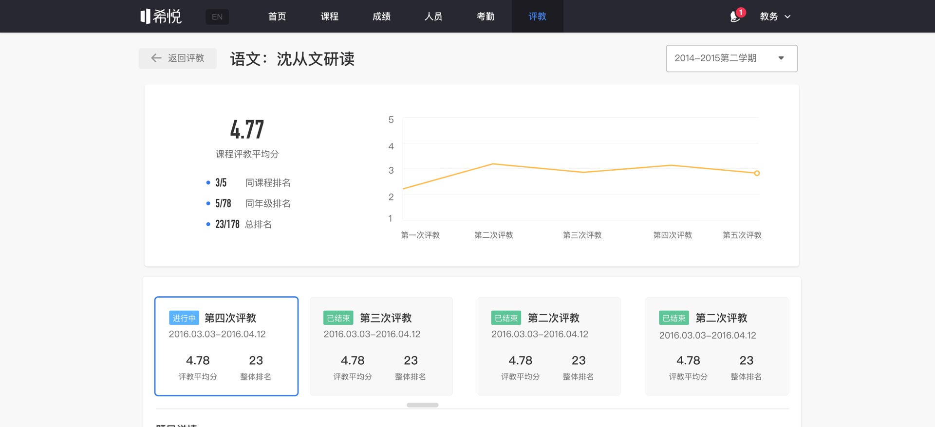
Task: Click the 课程评教平均分 label
Action: [247, 154]
